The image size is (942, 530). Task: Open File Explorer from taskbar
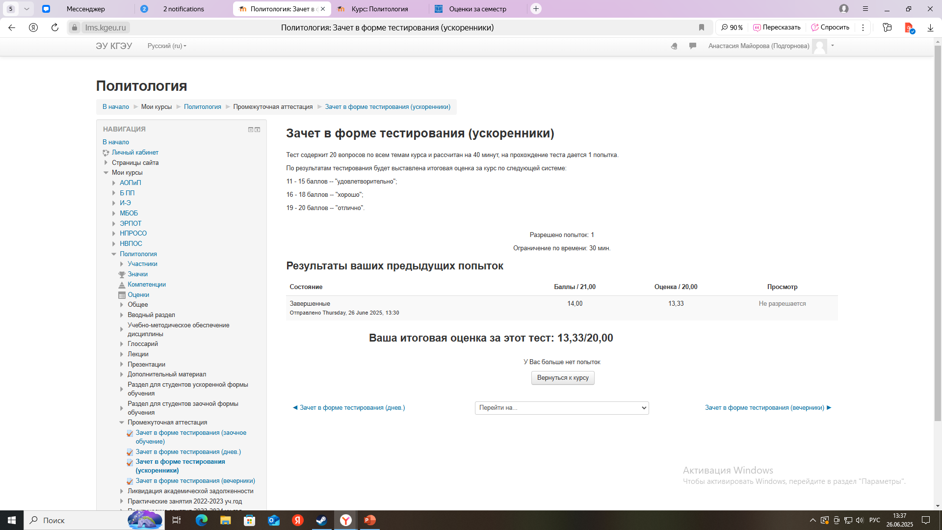tap(226, 520)
